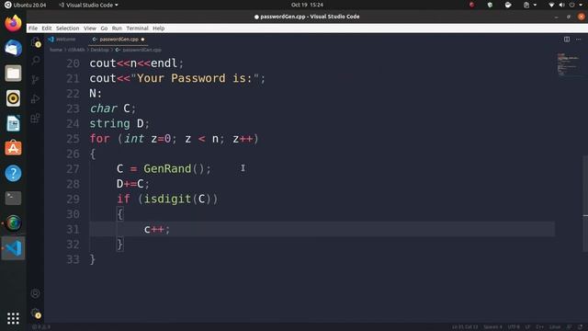This screenshot has height=331, width=588.
Task: Open the editor More Actions ellipsis
Action: coord(578,40)
